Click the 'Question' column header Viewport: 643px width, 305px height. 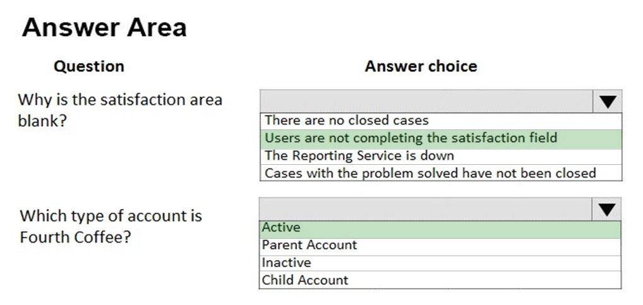coord(89,66)
